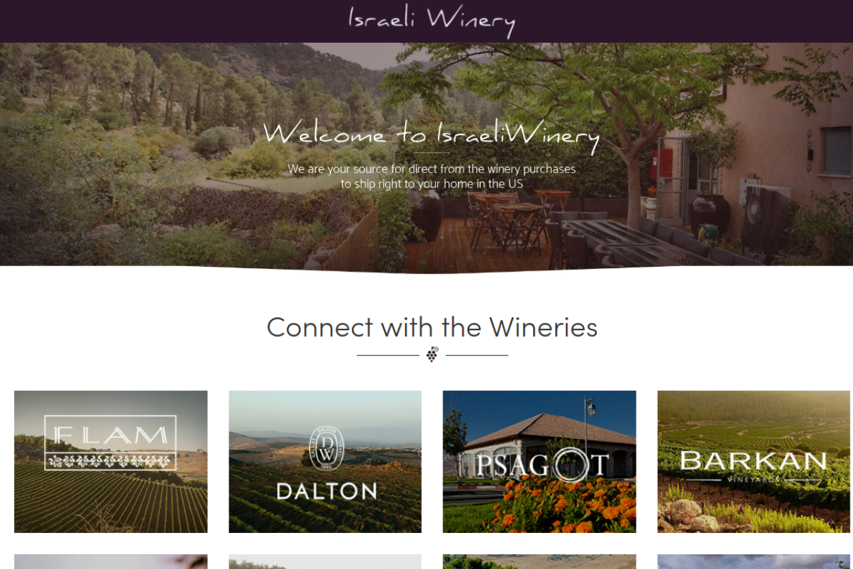Click the Welcome to IsraeliWinery heading
The image size is (853, 569).
tap(431, 135)
